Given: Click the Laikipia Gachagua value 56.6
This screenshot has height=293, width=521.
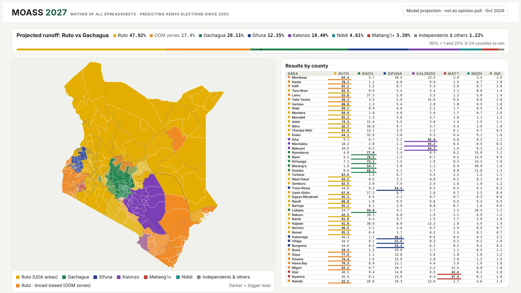Looking at the screenshot, I should (x=370, y=210).
